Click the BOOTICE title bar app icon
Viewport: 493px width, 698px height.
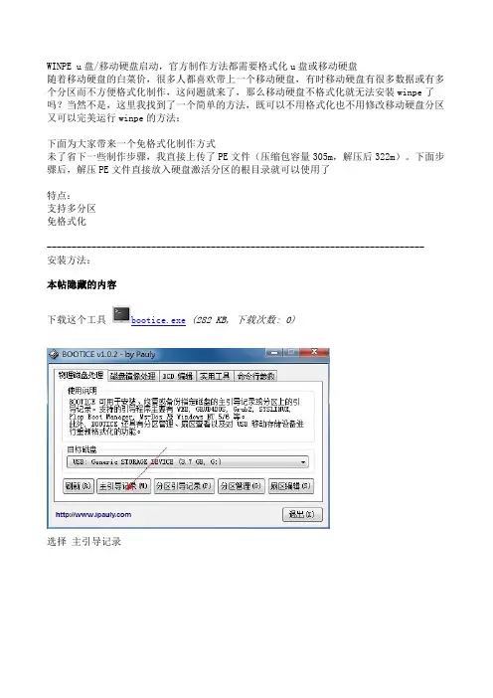(54, 354)
